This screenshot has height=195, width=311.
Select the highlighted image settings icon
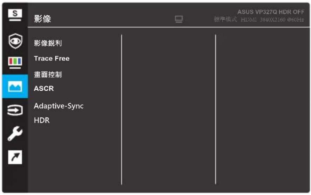(x=15, y=86)
